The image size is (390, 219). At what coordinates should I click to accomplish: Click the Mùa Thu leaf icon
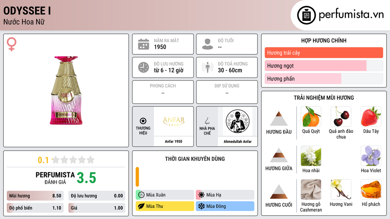tap(141, 206)
